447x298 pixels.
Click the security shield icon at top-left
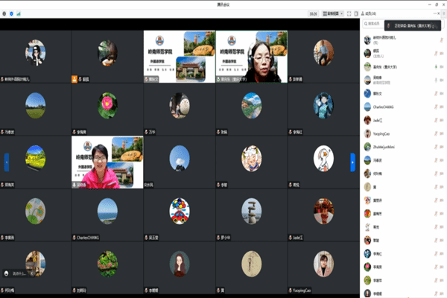click(x=12, y=13)
